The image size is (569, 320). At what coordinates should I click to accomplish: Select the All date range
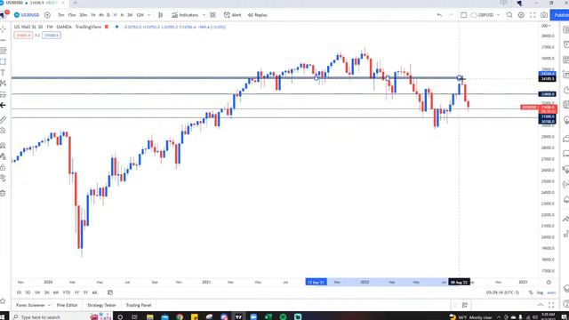coord(95,292)
